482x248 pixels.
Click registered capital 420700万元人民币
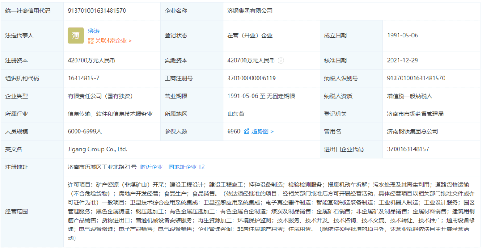pyautogui.click(x=91, y=61)
